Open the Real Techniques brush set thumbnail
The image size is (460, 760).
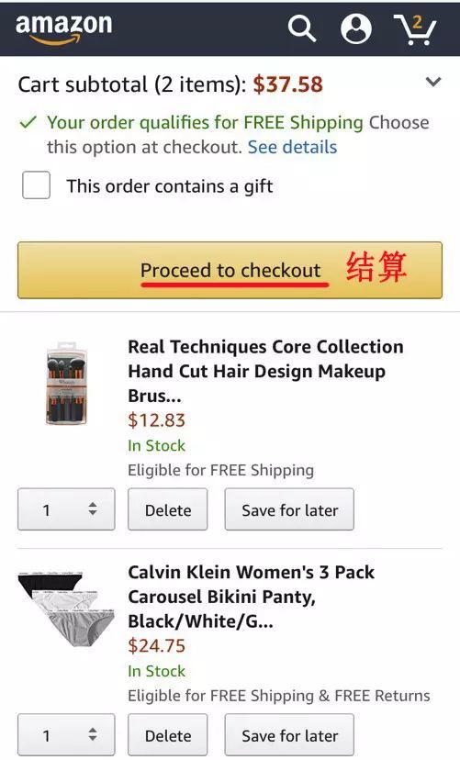(66, 384)
